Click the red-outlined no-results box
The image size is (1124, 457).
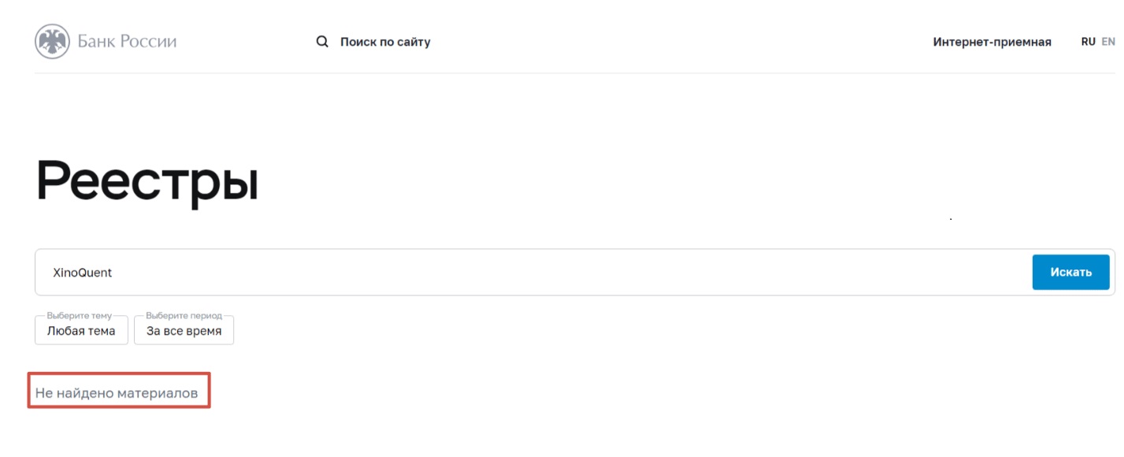pos(119,402)
